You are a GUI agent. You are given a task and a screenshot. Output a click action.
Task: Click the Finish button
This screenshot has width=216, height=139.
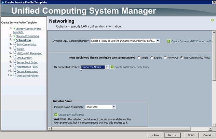pyautogui.click(x=191, y=135)
